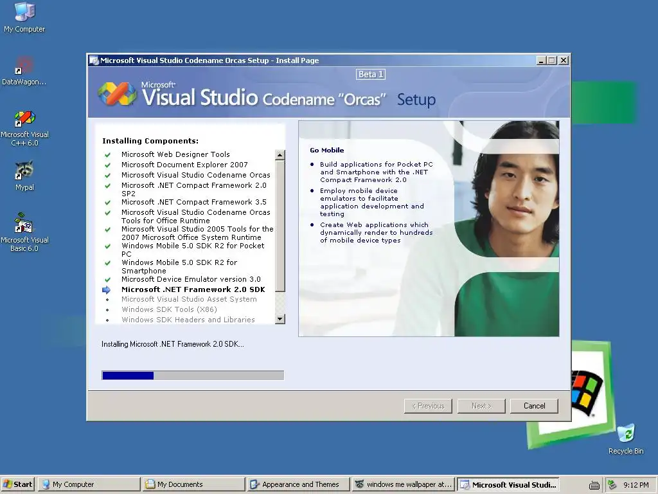The image size is (658, 494).
Task: Click setup window title bar icon
Action: (x=94, y=60)
